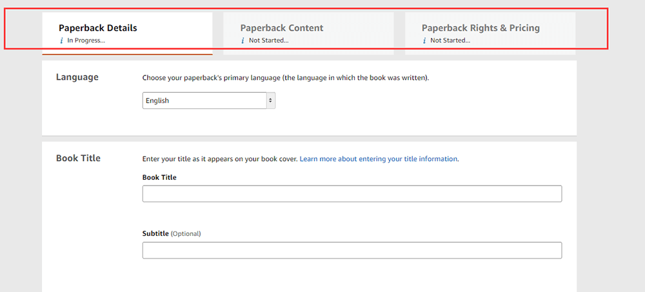Select the Book Title section heading
Viewport: 645px width, 292px height.
point(78,158)
